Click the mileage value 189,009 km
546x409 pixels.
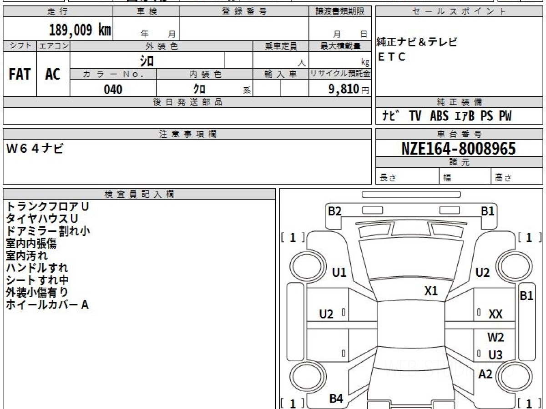tap(80, 30)
